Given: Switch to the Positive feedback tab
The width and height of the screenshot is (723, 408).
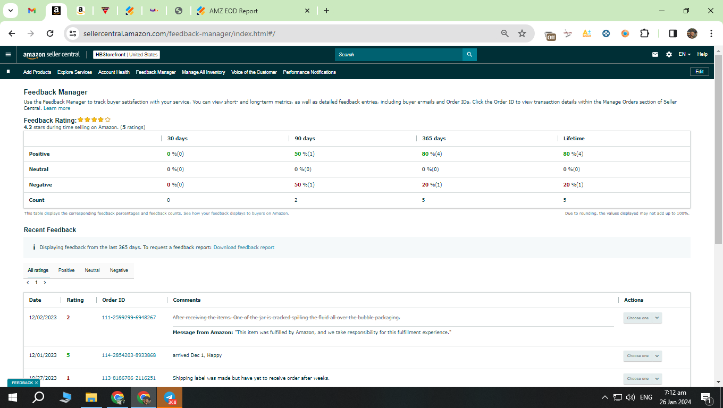Looking at the screenshot, I should [66, 270].
